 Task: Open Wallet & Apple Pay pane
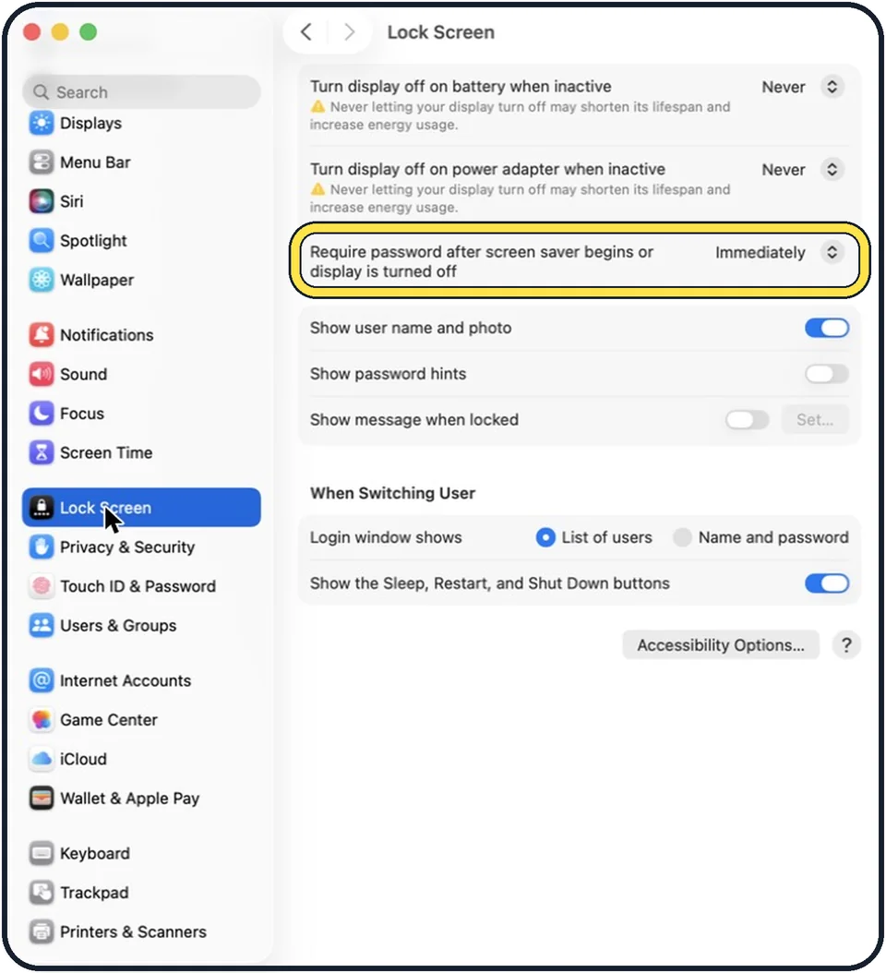click(x=142, y=798)
